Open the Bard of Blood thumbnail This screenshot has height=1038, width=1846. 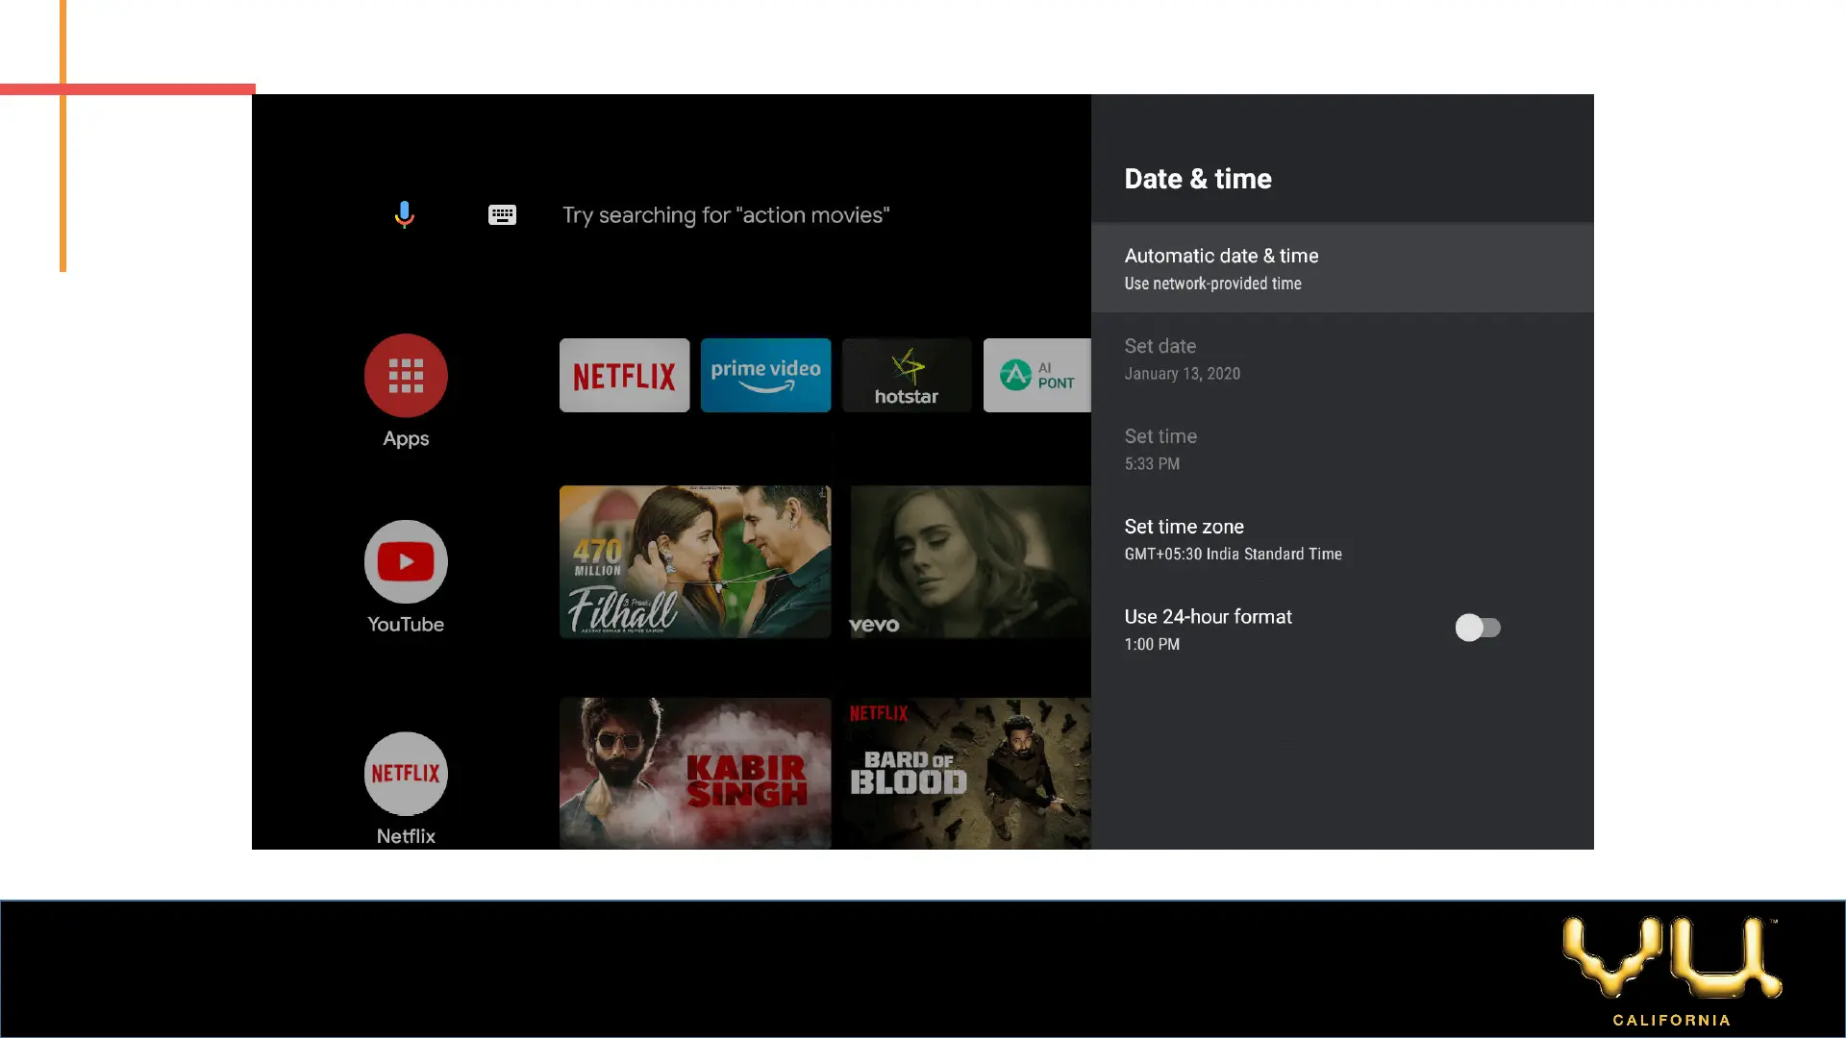(966, 773)
